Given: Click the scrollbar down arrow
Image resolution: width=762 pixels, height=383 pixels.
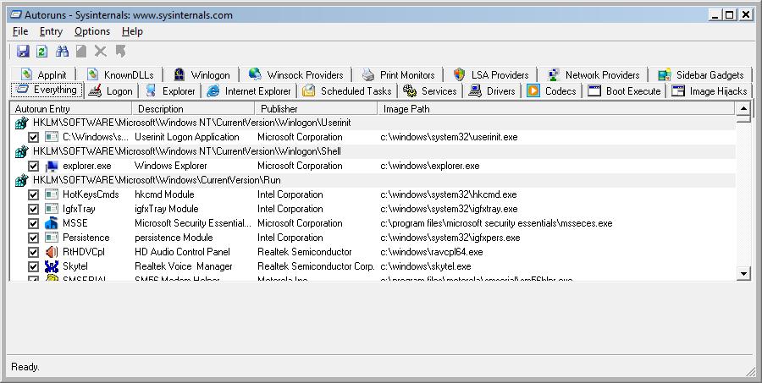Looking at the screenshot, I should click(743, 274).
